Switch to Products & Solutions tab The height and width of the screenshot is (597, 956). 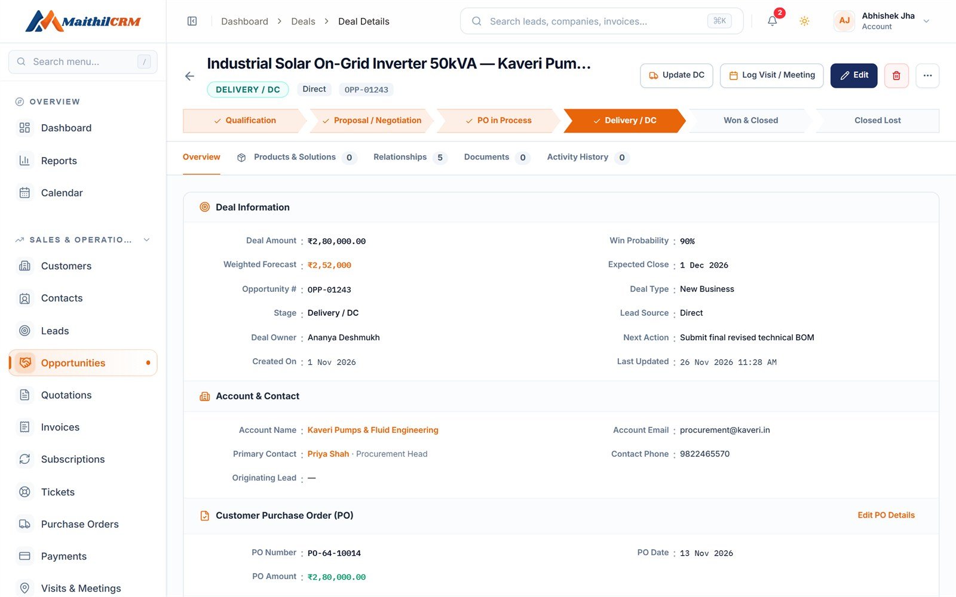click(x=296, y=158)
